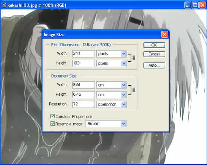Focus the document Height field showing 6.46
This screenshot has height=165, width=207.
84,95
